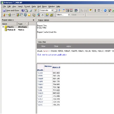Expand the In list elements plus box

pos(49,51)
